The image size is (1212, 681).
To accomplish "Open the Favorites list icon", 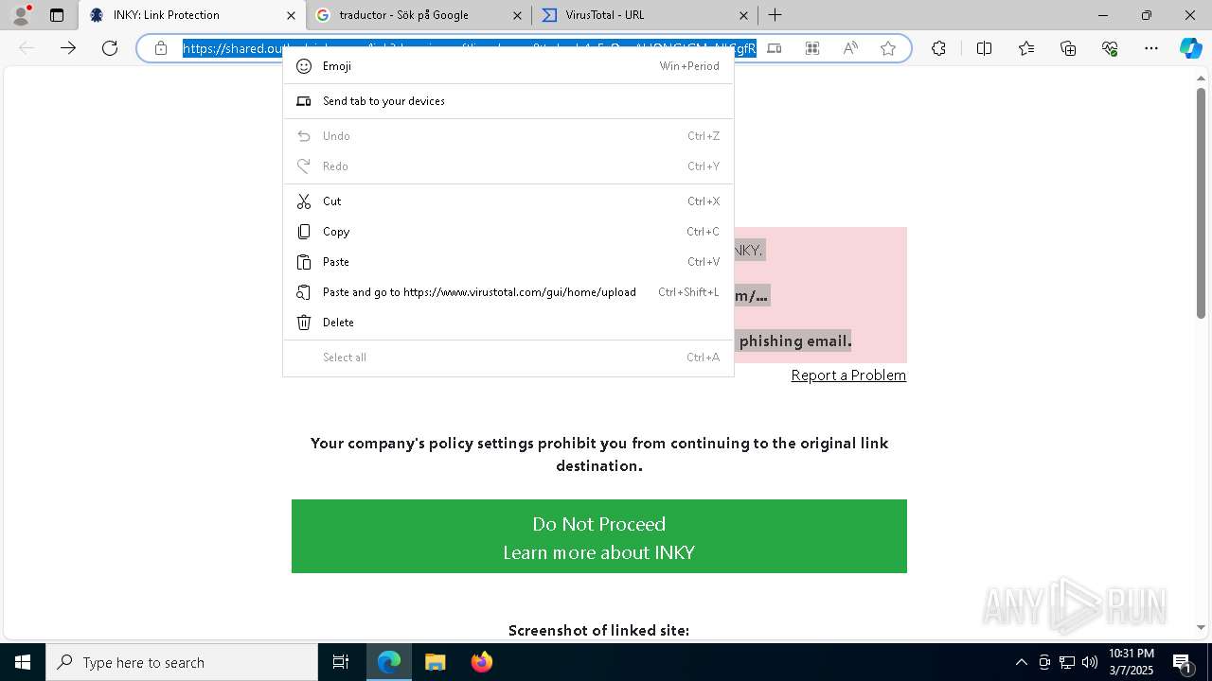I will 1026,48.
